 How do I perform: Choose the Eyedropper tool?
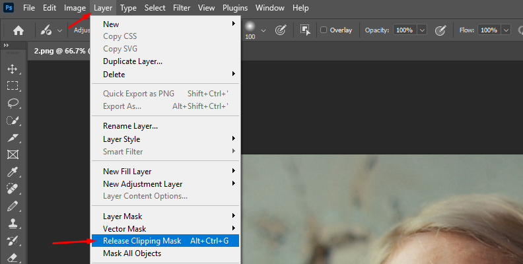coord(13,172)
